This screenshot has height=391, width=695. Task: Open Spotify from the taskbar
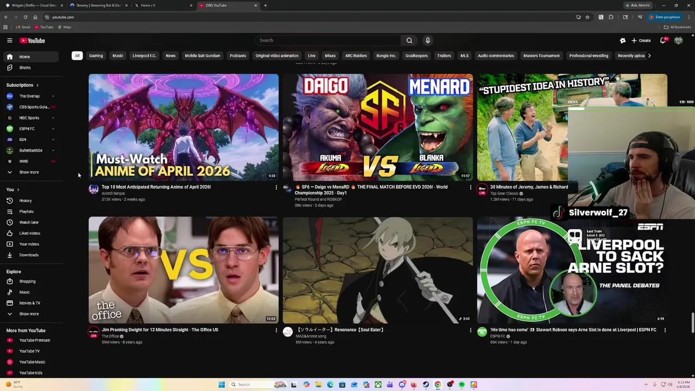pos(462,384)
